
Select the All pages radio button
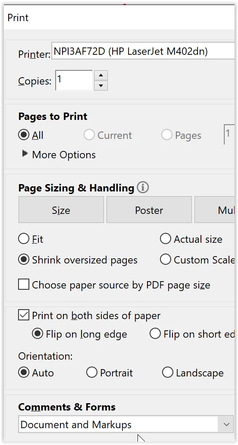pos(24,135)
